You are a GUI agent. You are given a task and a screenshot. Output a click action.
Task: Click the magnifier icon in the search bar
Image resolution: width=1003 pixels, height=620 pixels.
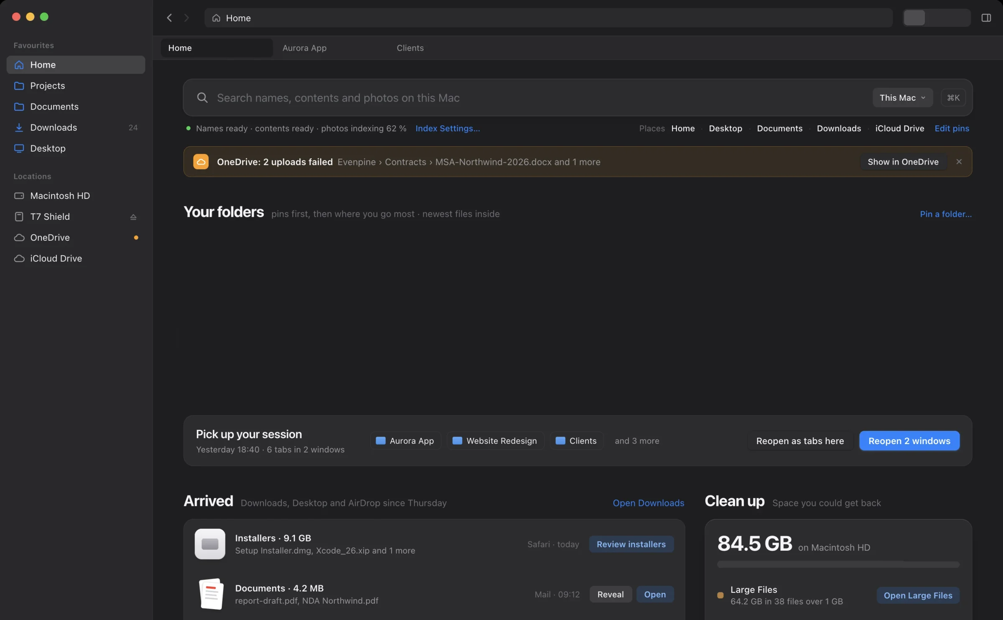pyautogui.click(x=202, y=98)
